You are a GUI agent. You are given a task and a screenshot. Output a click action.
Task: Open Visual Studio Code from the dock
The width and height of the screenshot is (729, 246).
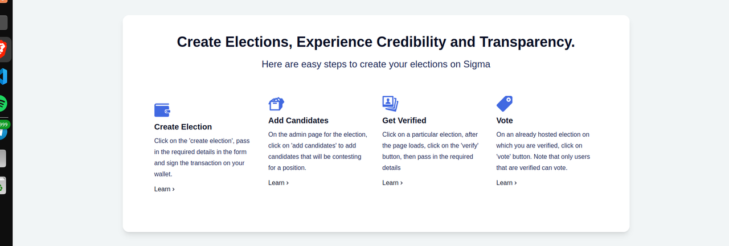pyautogui.click(x=3, y=76)
